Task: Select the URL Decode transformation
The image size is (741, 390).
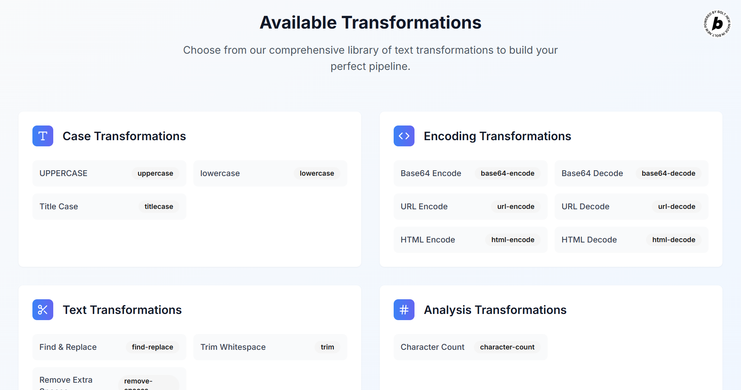Action: pos(631,206)
